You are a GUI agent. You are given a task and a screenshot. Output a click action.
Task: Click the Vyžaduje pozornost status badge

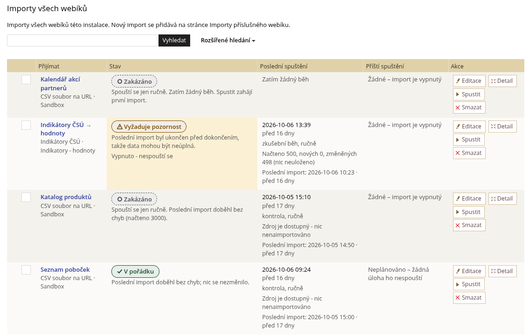pyautogui.click(x=149, y=127)
